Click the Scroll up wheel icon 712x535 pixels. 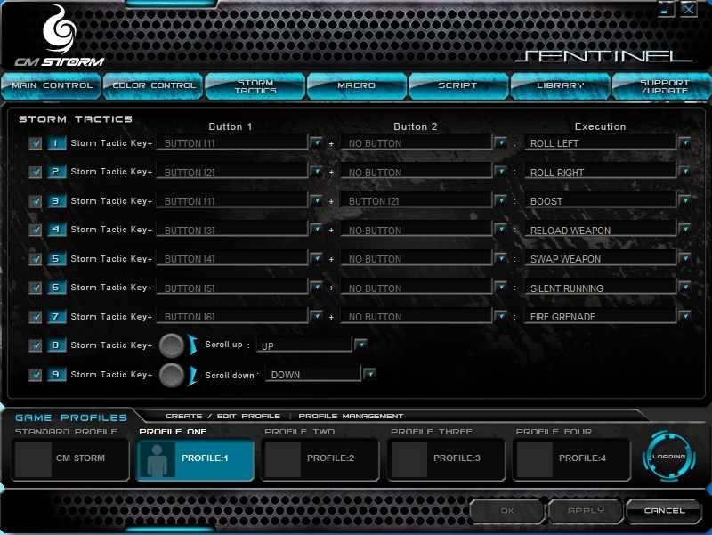(x=172, y=345)
